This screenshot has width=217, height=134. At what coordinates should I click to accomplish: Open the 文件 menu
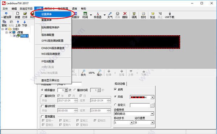[5, 9]
